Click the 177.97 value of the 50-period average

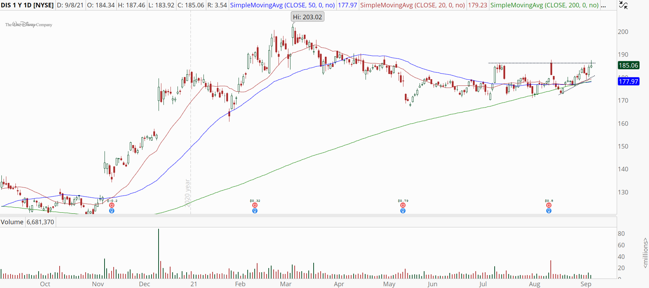tap(347, 5)
